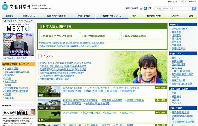Click もっと見る in the 科学技術・学術 row

click(x=161, y=100)
